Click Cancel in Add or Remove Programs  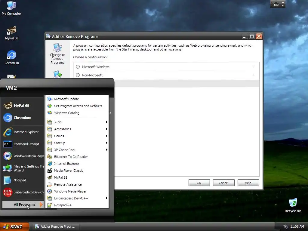223,183
